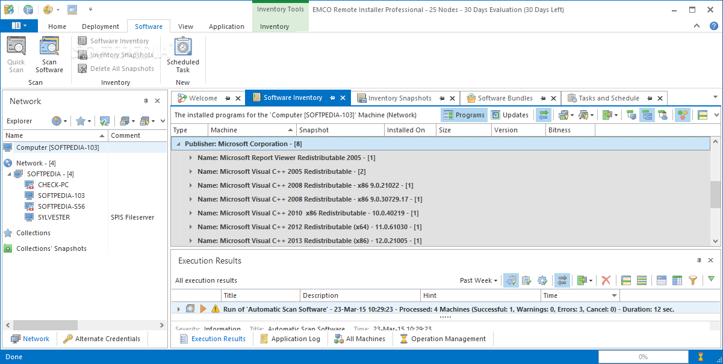
Task: Click the All Machines bottom tab
Action: (x=359, y=339)
